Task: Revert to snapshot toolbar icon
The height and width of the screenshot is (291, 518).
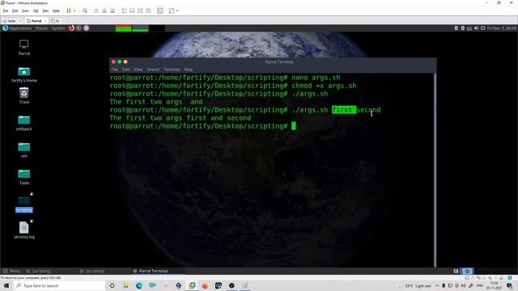Action: click(104, 11)
